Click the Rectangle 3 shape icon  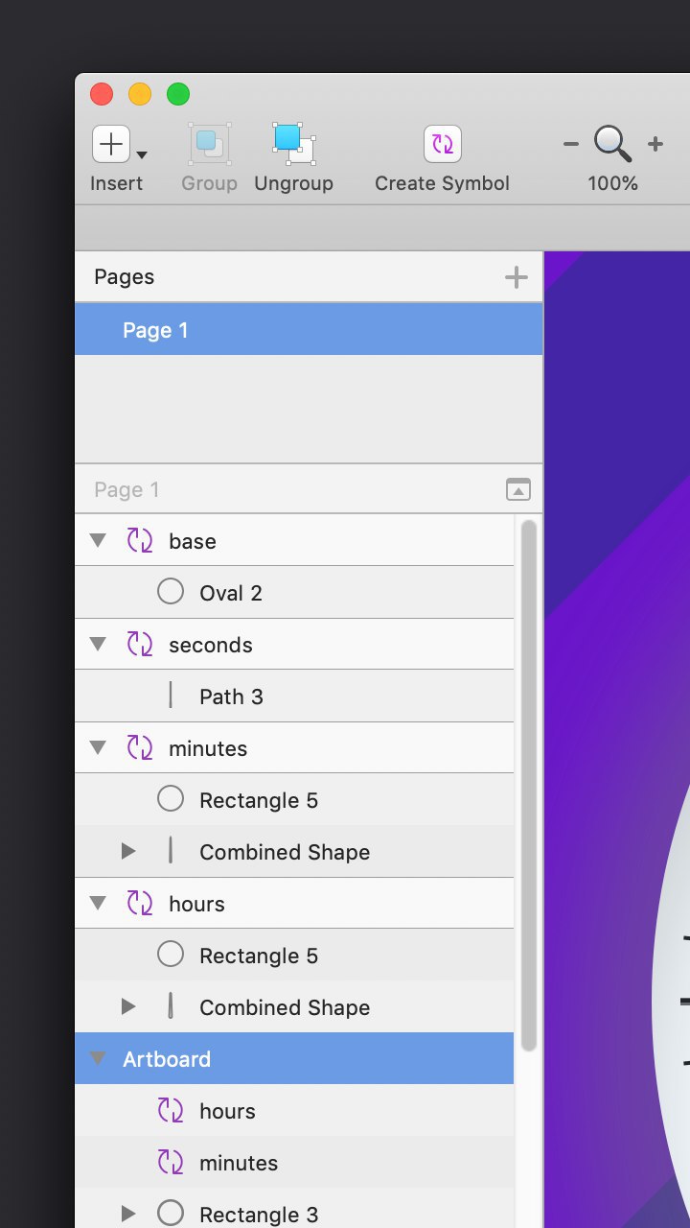pyautogui.click(x=171, y=1214)
